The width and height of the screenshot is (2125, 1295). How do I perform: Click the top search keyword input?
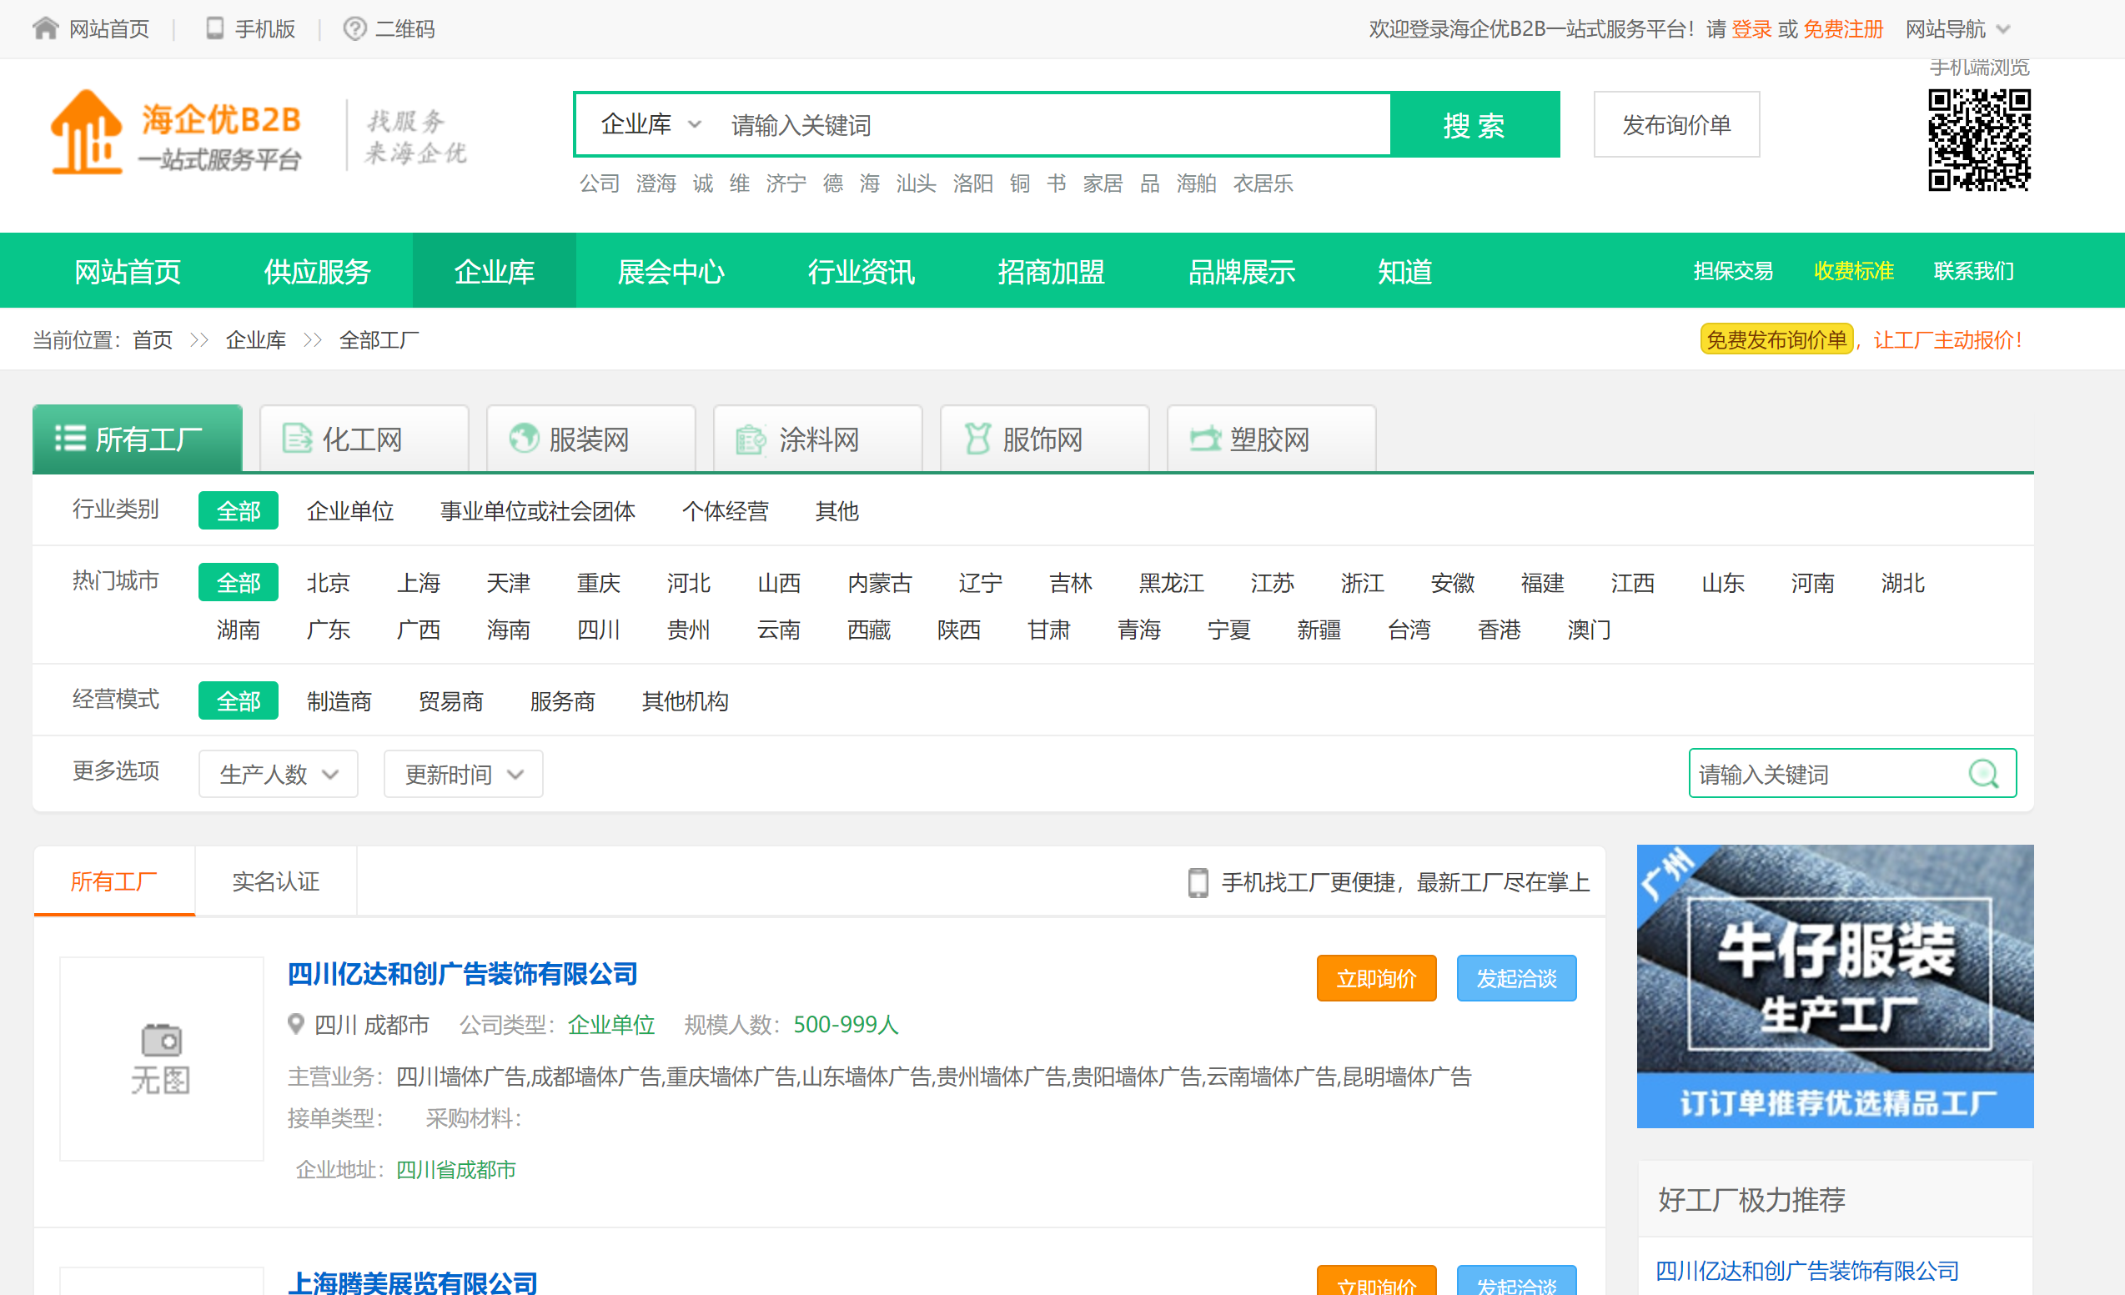(x=1052, y=124)
